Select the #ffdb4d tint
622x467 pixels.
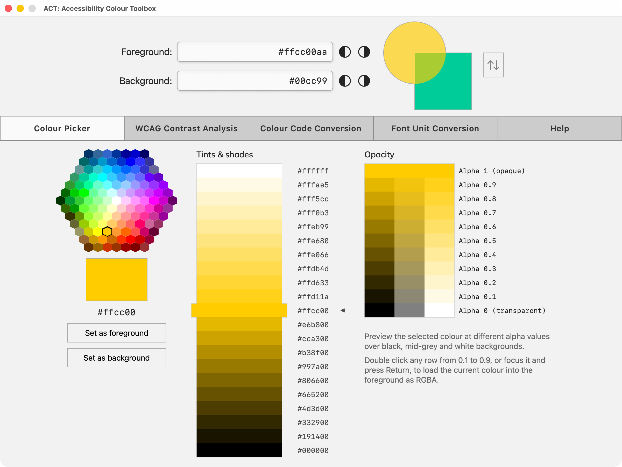click(239, 269)
